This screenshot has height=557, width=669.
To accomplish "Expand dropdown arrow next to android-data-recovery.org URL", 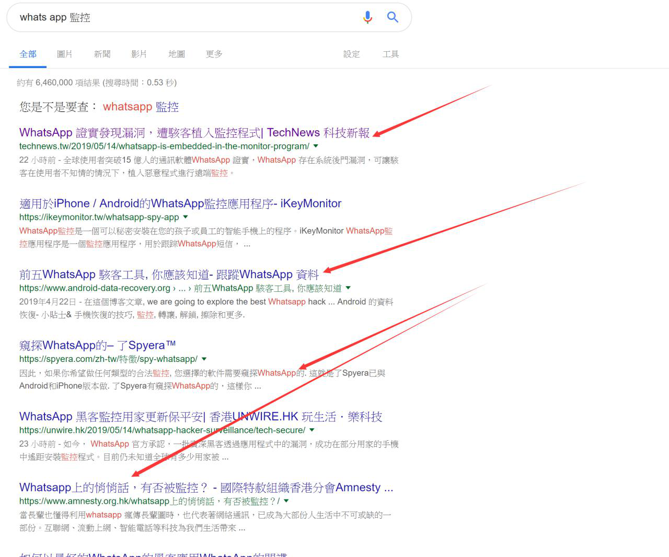I will 348,288.
